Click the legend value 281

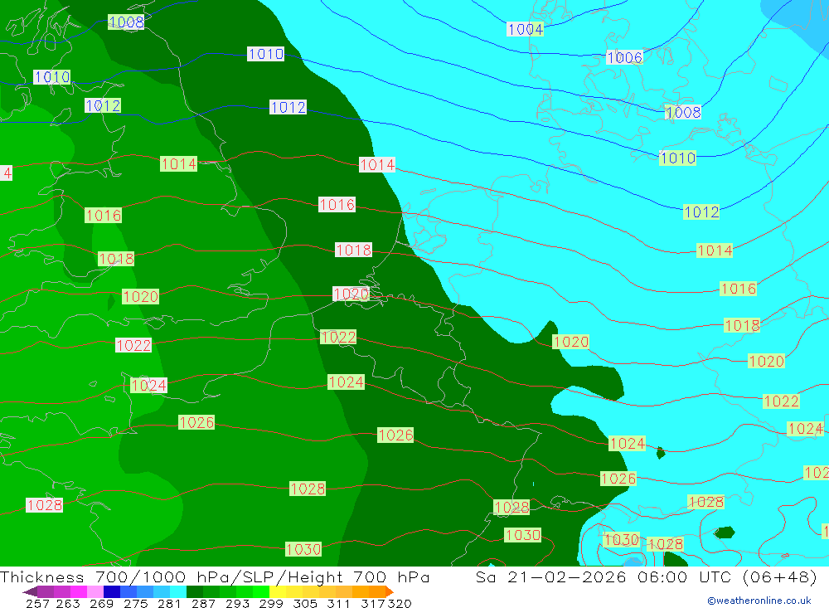pos(169,603)
